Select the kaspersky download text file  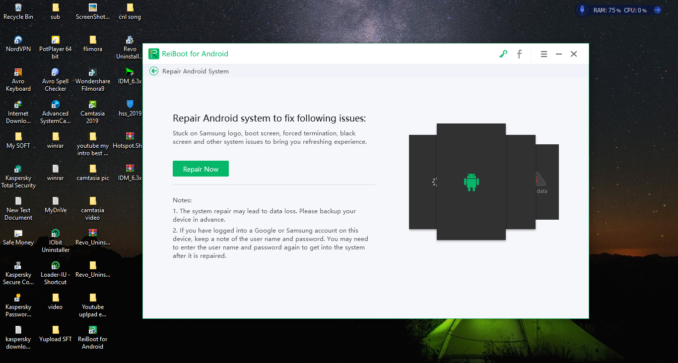(18, 337)
